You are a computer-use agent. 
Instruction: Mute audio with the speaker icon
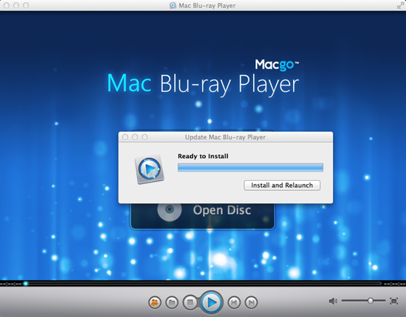click(333, 301)
